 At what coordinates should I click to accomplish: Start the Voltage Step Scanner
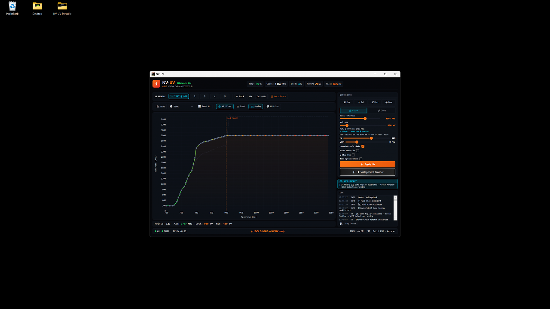[x=367, y=172]
